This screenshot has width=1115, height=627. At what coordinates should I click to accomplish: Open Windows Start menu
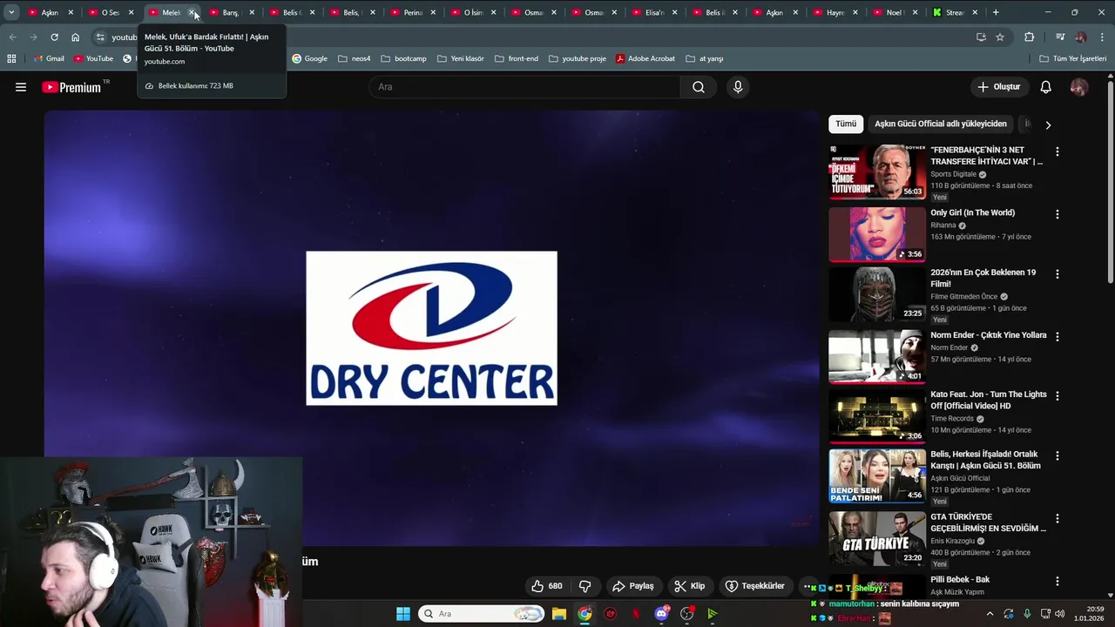[403, 614]
